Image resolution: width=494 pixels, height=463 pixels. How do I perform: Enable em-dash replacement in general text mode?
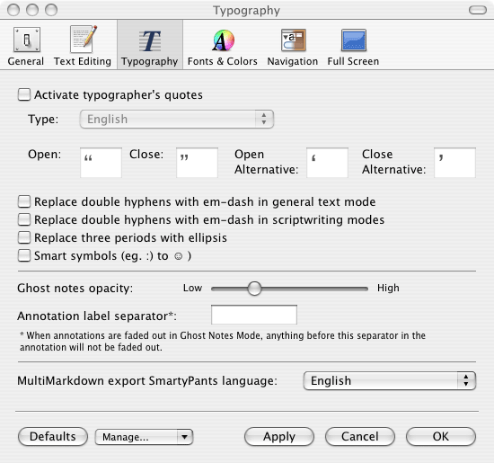tap(24, 201)
